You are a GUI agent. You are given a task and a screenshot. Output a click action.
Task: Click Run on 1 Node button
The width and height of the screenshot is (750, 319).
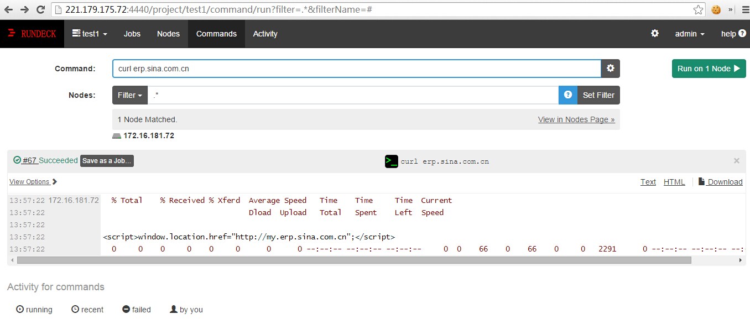tap(709, 69)
